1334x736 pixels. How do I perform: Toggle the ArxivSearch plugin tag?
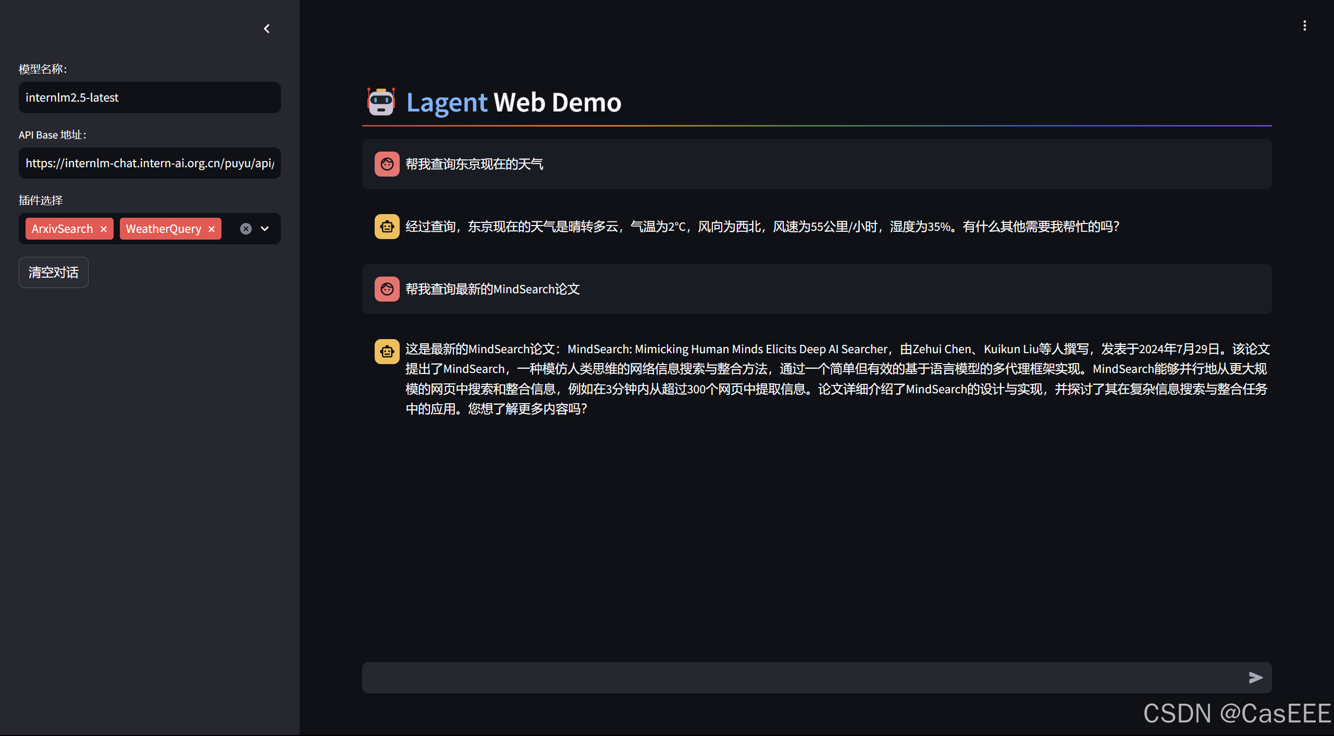click(x=61, y=229)
